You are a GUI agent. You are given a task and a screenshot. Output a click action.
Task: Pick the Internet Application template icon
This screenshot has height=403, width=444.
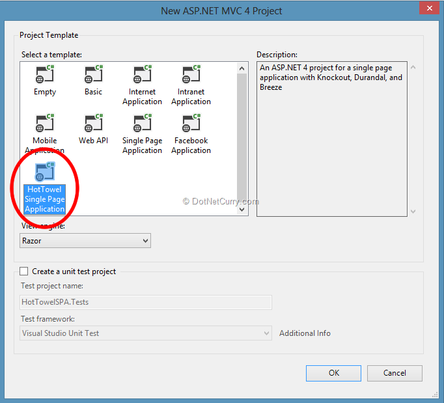point(143,74)
